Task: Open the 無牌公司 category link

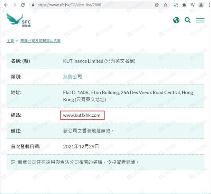Action: click(x=73, y=77)
